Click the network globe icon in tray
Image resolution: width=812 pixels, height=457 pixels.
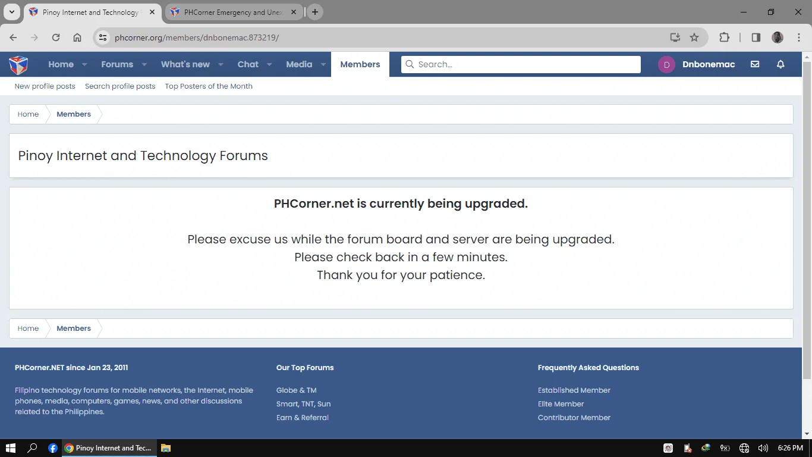pyautogui.click(x=744, y=448)
